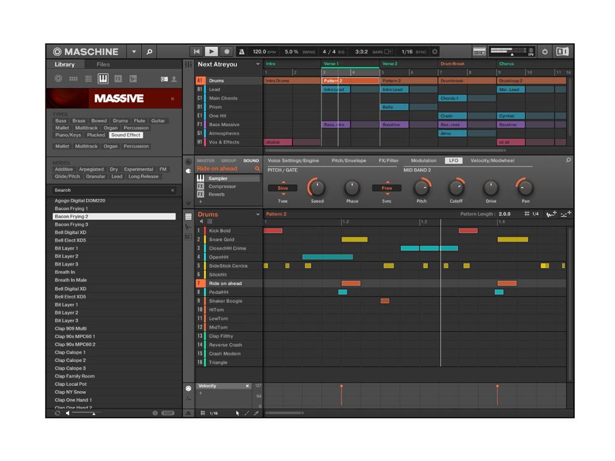The image size is (615, 461).
Task: Click the power/audio engine icon
Action: point(545,52)
